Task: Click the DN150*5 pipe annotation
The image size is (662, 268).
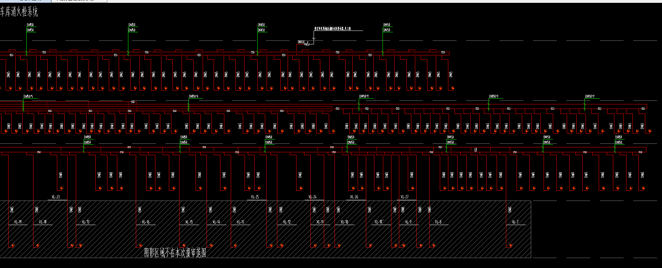Action: tap(28, 97)
